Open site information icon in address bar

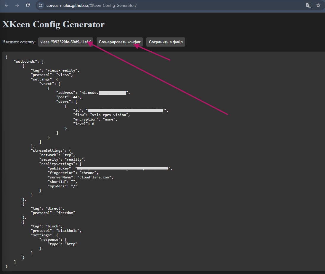pyautogui.click(x=41, y=5)
